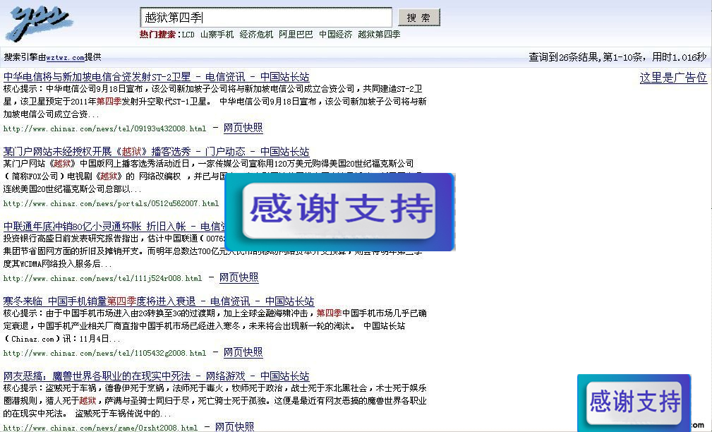Viewport: 712px width, 432px height.
Task: Click the result count text 查询到26条结果
Action: click(x=565, y=57)
